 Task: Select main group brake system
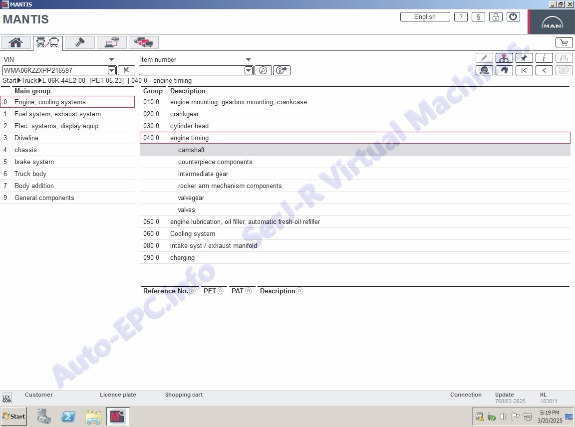point(67,162)
